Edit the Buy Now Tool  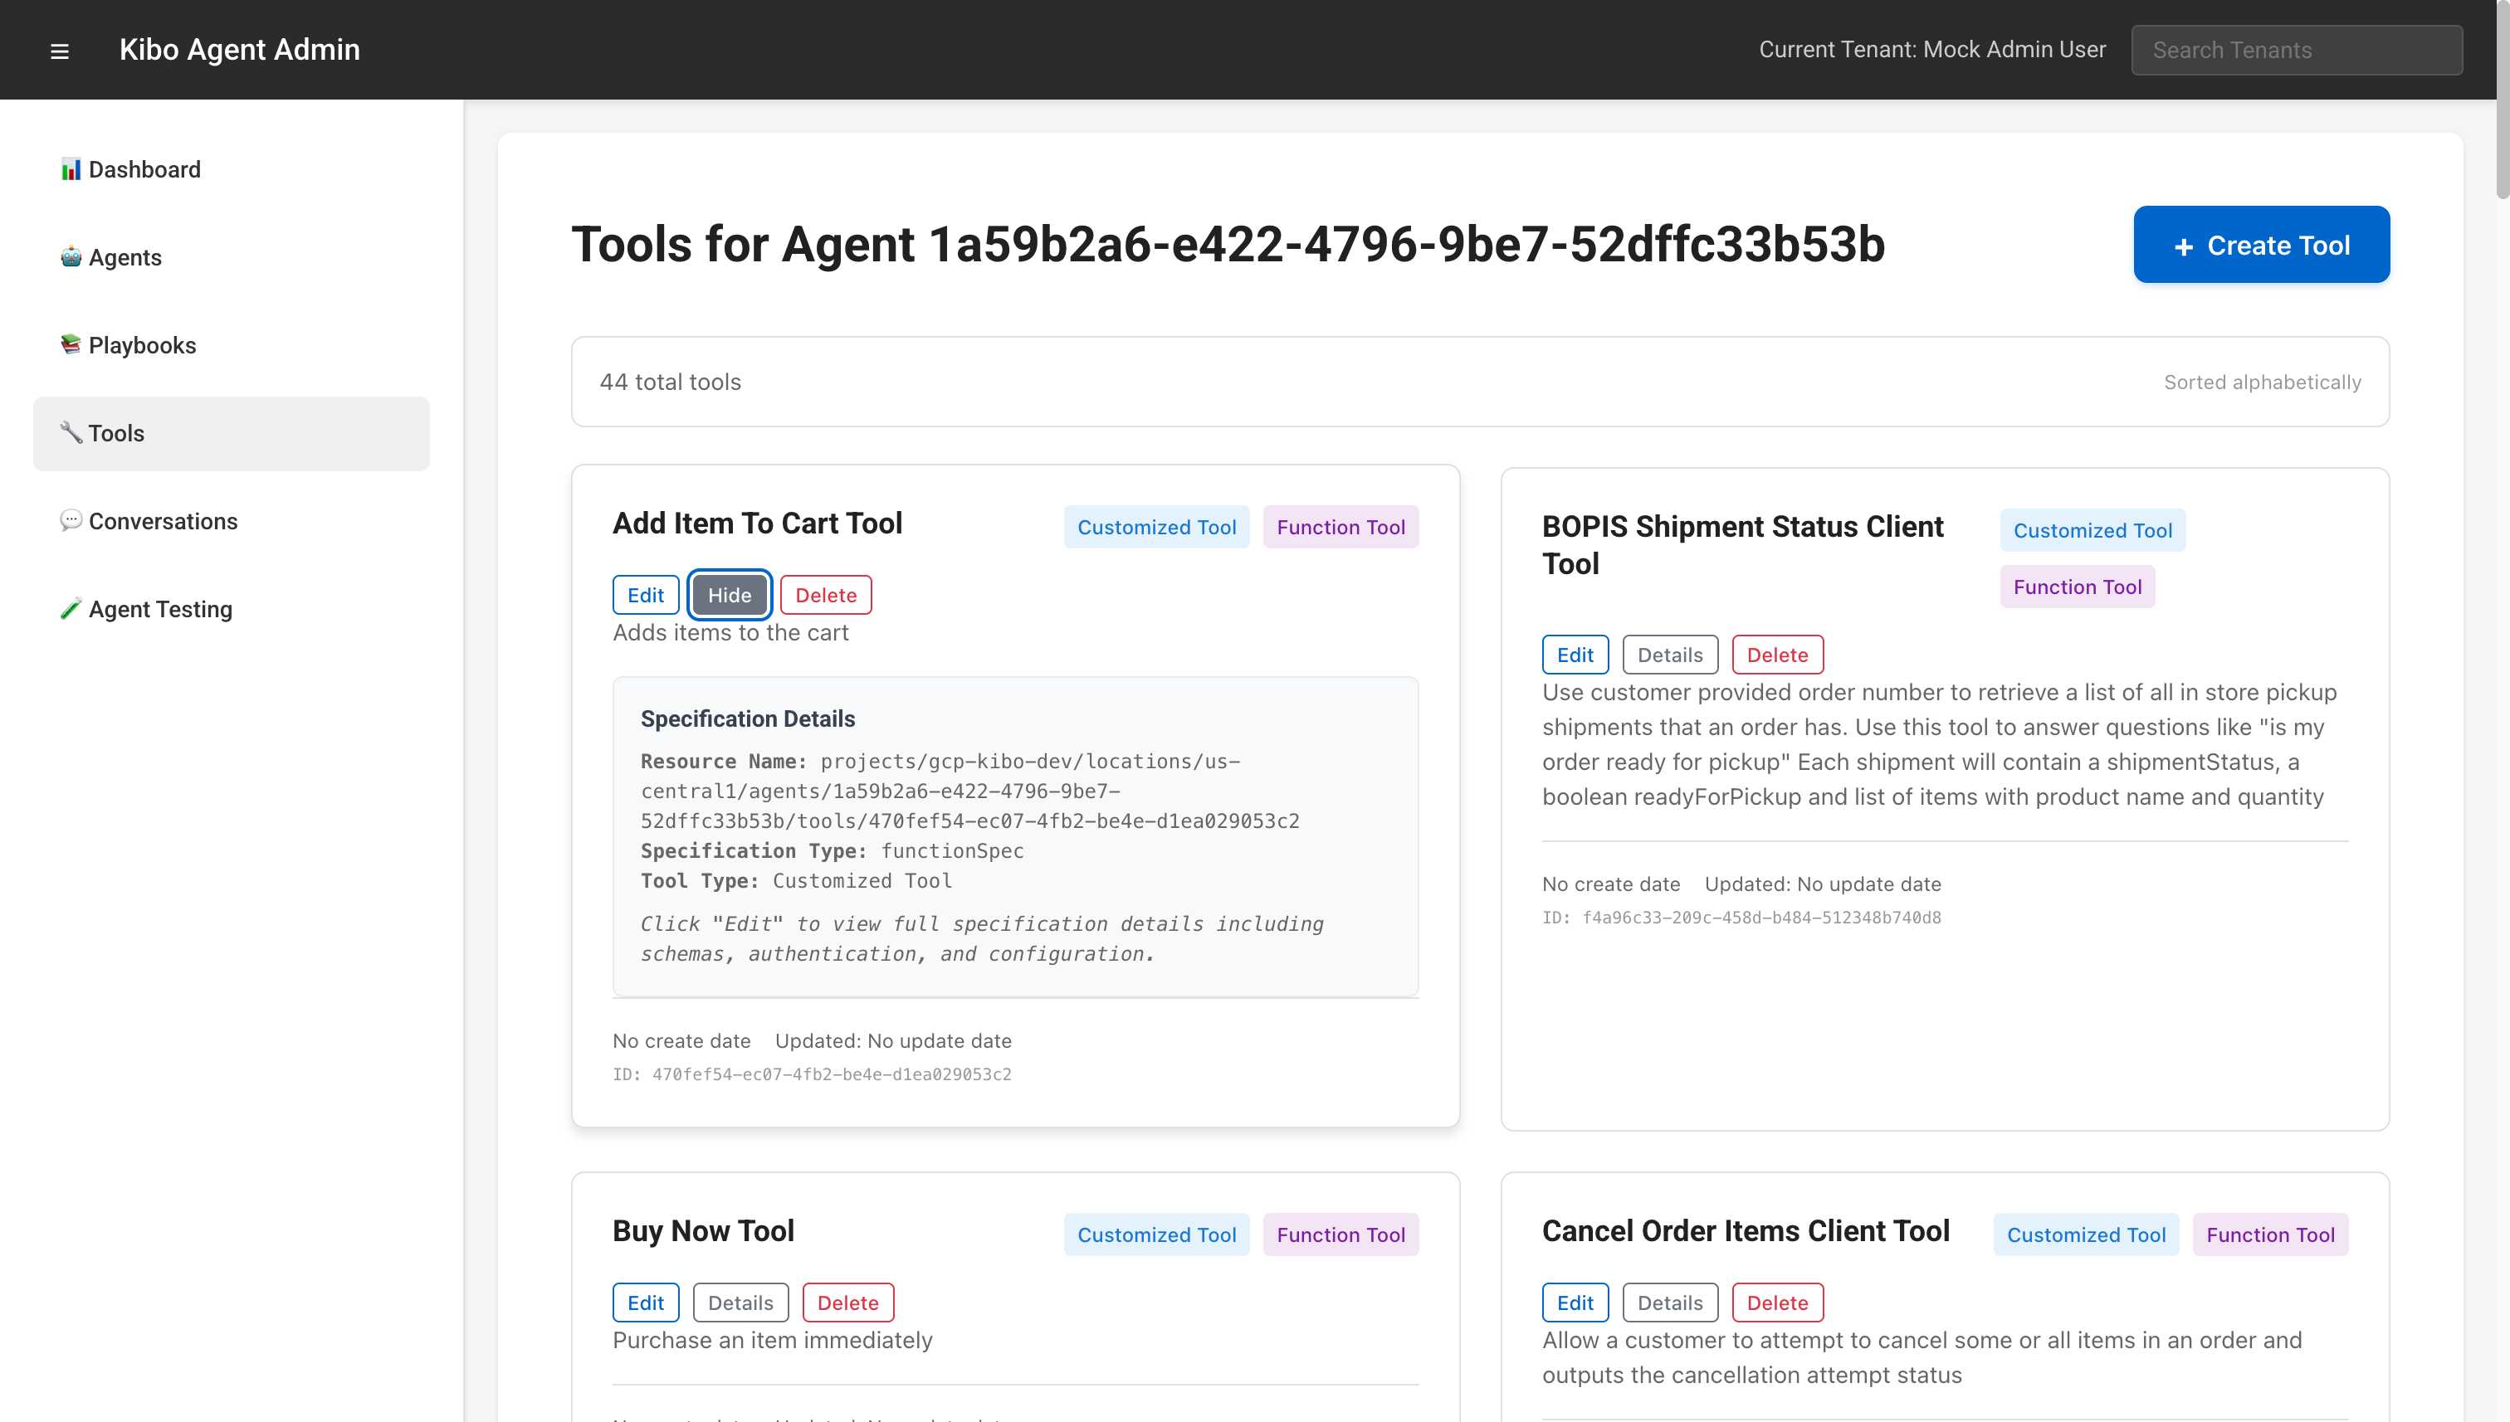click(x=646, y=1302)
